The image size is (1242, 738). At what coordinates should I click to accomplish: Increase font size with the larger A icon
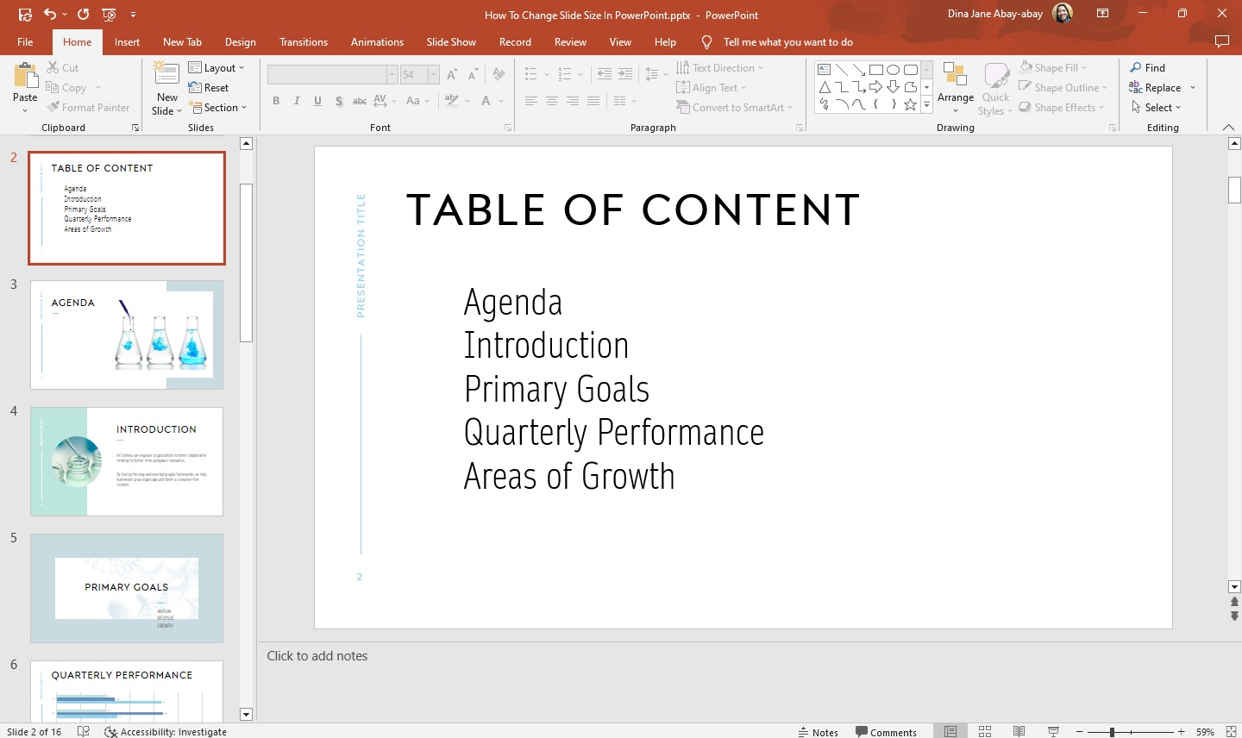tap(451, 74)
